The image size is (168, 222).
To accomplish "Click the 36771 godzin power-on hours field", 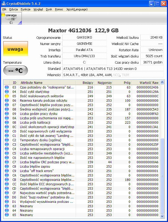I will pyautogui.click(x=152, y=62).
